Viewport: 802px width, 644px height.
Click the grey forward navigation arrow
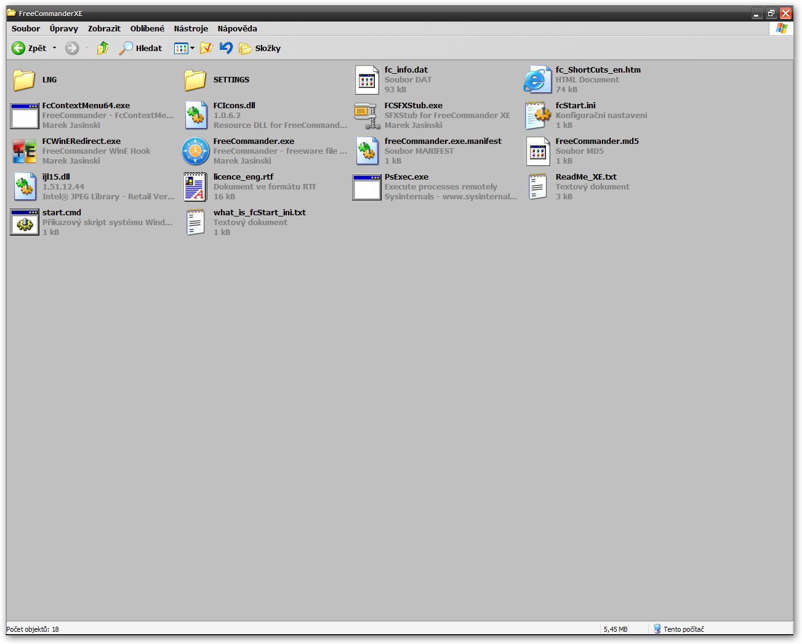coord(72,48)
